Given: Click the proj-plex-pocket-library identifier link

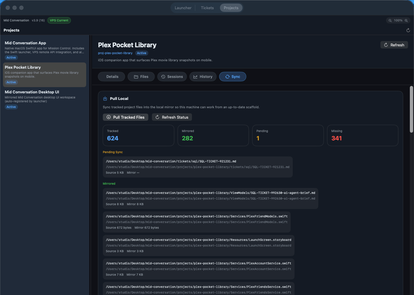Looking at the screenshot, I should 115,53.
